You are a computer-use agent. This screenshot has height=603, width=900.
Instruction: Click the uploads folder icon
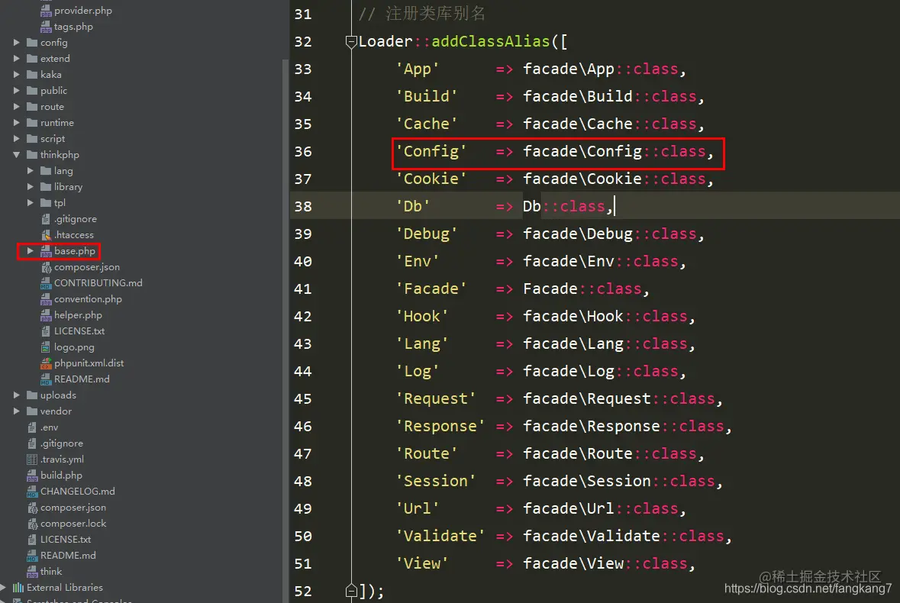tap(32, 395)
